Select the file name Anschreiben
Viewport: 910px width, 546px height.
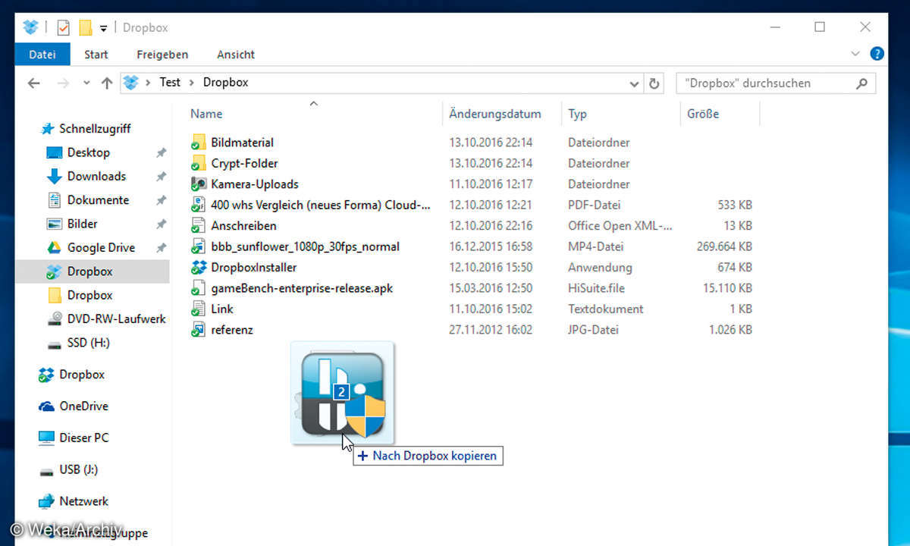click(x=243, y=225)
